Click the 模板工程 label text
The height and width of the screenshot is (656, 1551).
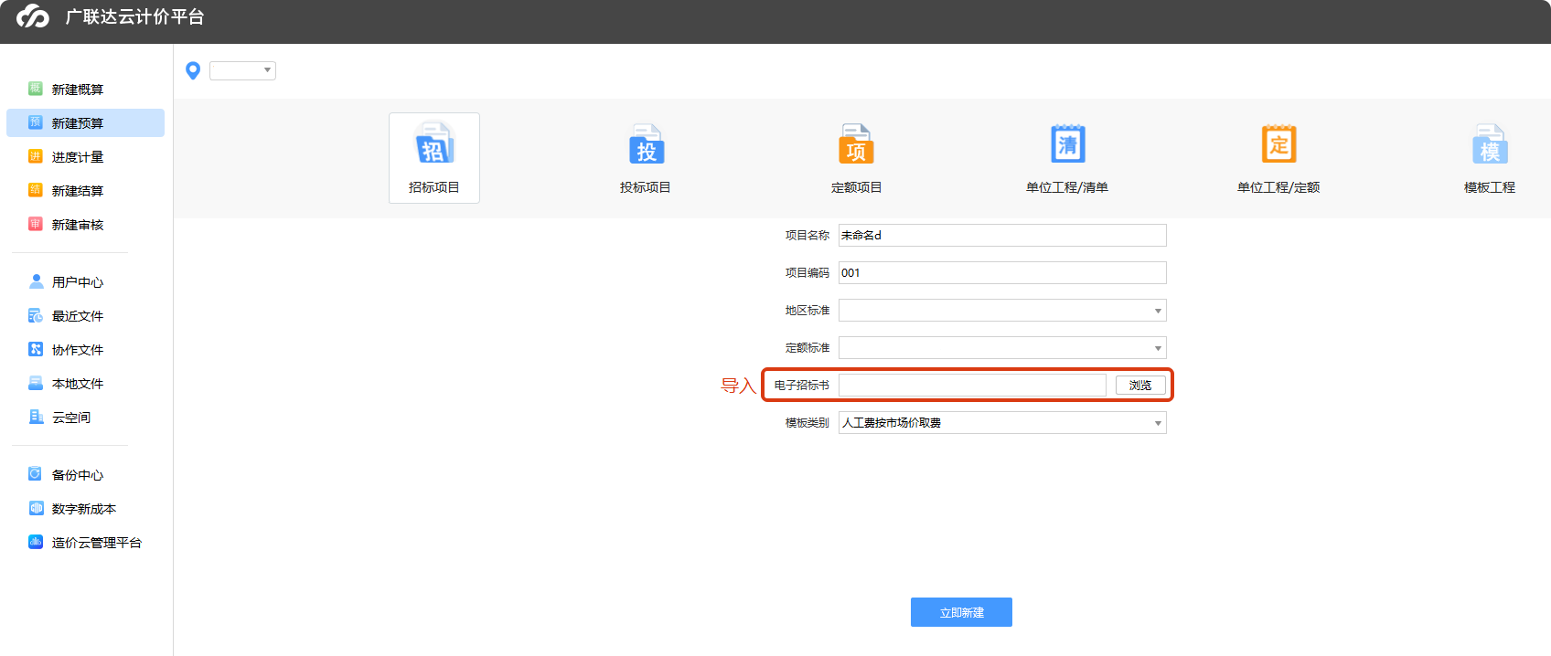click(1490, 187)
